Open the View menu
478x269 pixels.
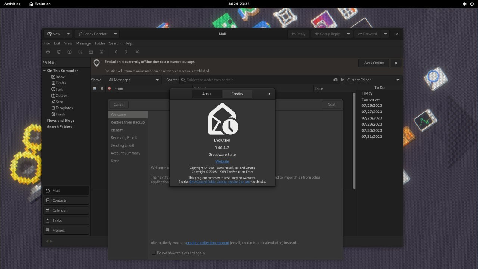click(68, 43)
